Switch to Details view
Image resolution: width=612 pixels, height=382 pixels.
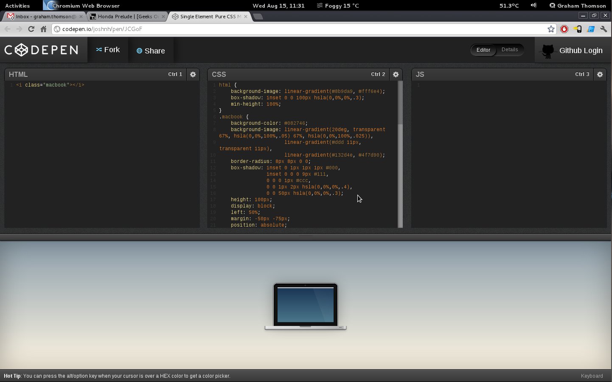[510, 50]
